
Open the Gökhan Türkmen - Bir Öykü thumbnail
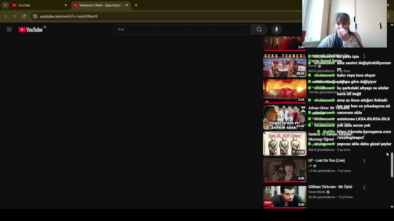[x=285, y=196]
